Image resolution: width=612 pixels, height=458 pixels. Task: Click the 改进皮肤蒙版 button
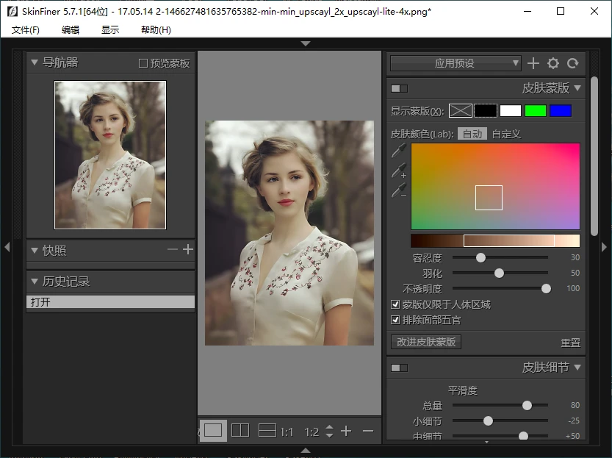click(425, 341)
